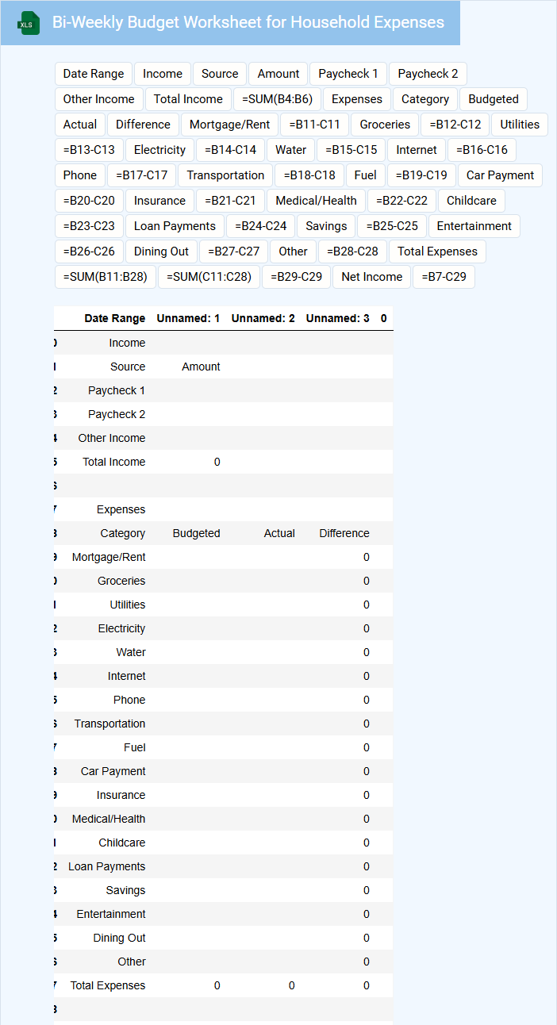Click the Budgeted cell in the table

(196, 533)
